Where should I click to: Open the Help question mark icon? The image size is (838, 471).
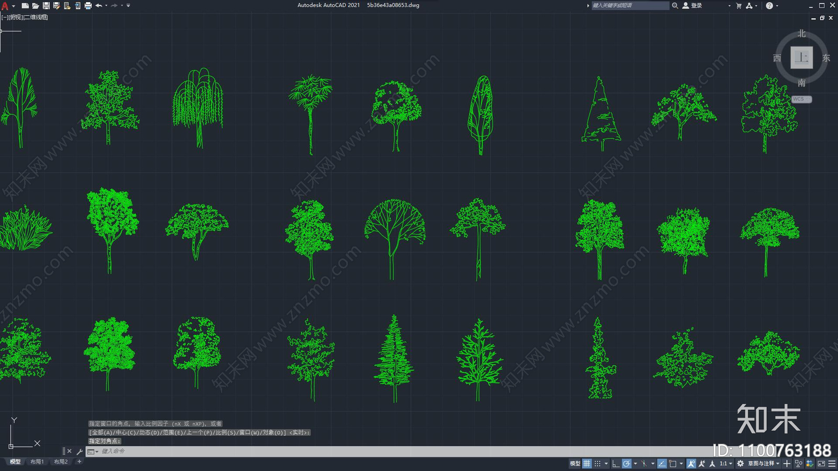pos(769,6)
